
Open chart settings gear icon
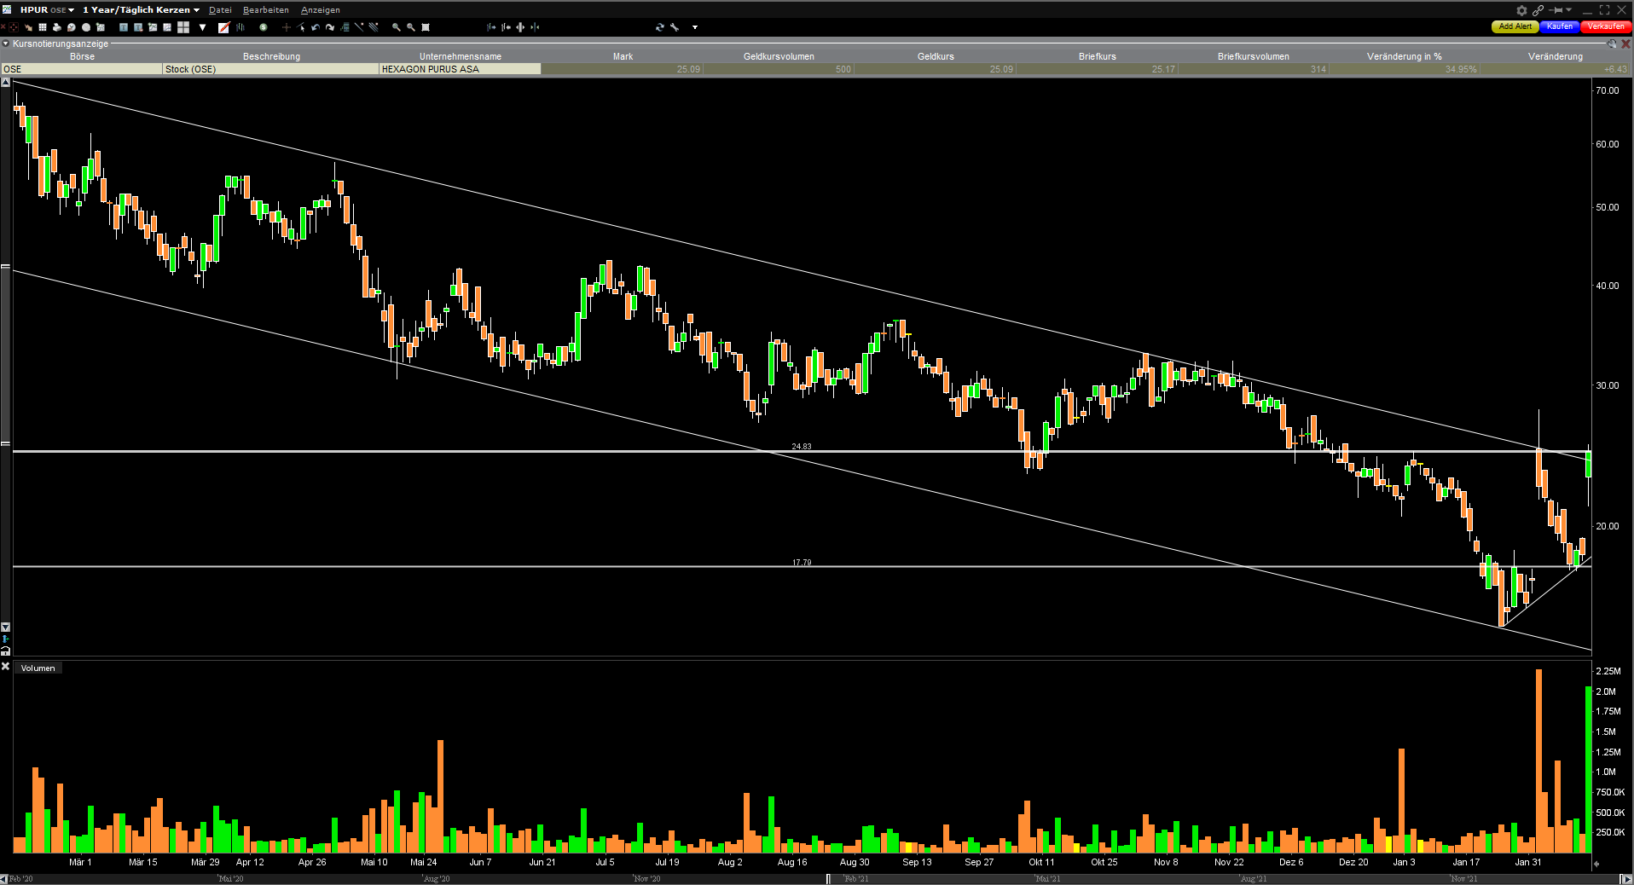(x=1521, y=10)
